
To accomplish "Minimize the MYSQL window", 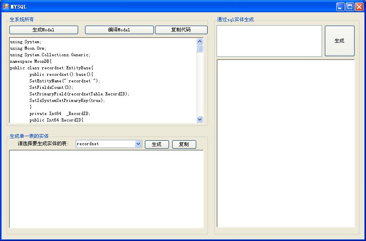I will click(340, 7).
